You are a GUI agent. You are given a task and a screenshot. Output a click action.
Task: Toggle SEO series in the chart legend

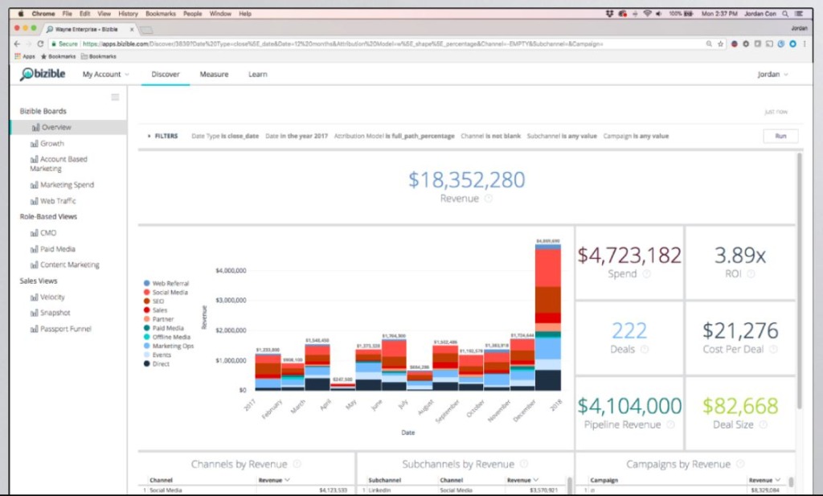click(x=154, y=301)
